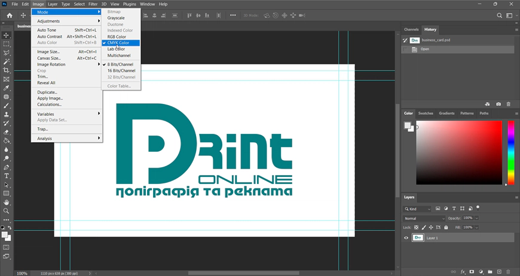
Task: Open the Opacity slider dropdown arrow
Action: tap(476, 218)
